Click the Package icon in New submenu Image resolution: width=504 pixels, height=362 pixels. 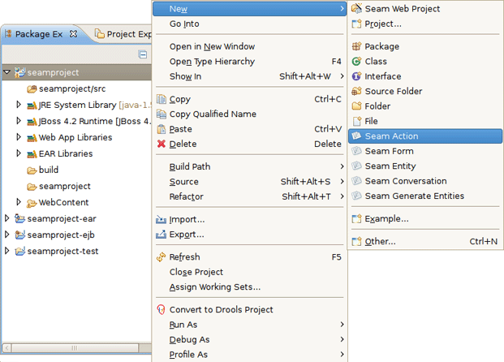click(x=356, y=47)
